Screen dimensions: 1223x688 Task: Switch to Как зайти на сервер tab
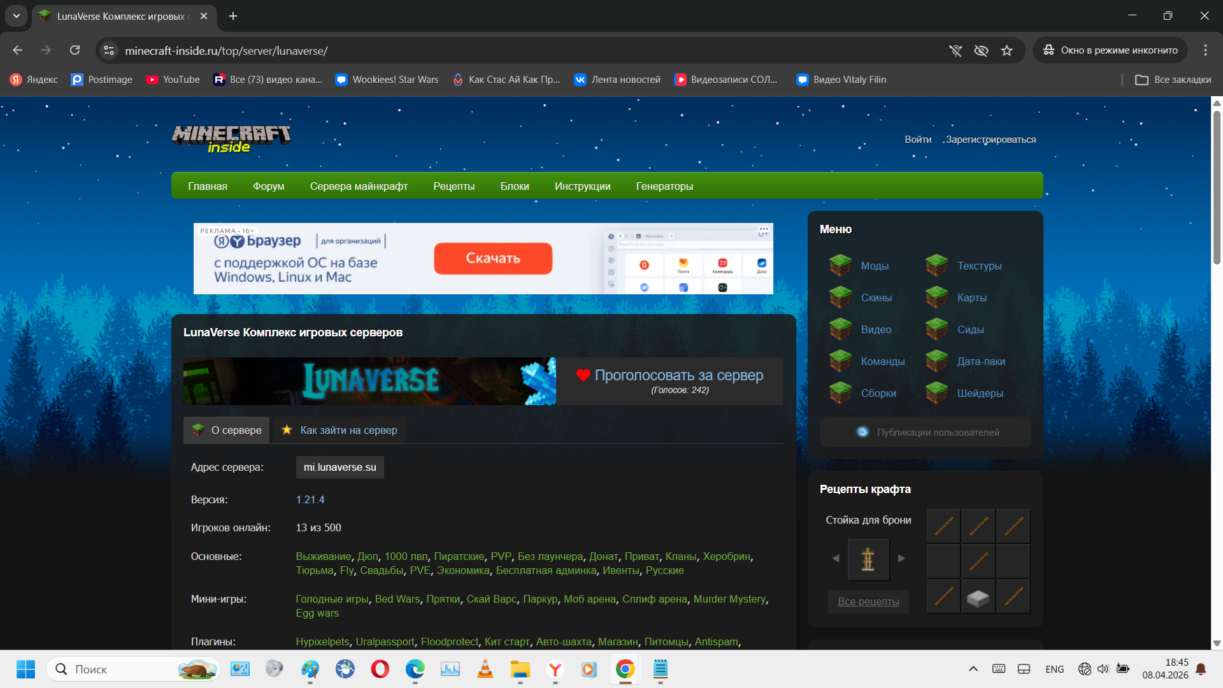pyautogui.click(x=340, y=430)
